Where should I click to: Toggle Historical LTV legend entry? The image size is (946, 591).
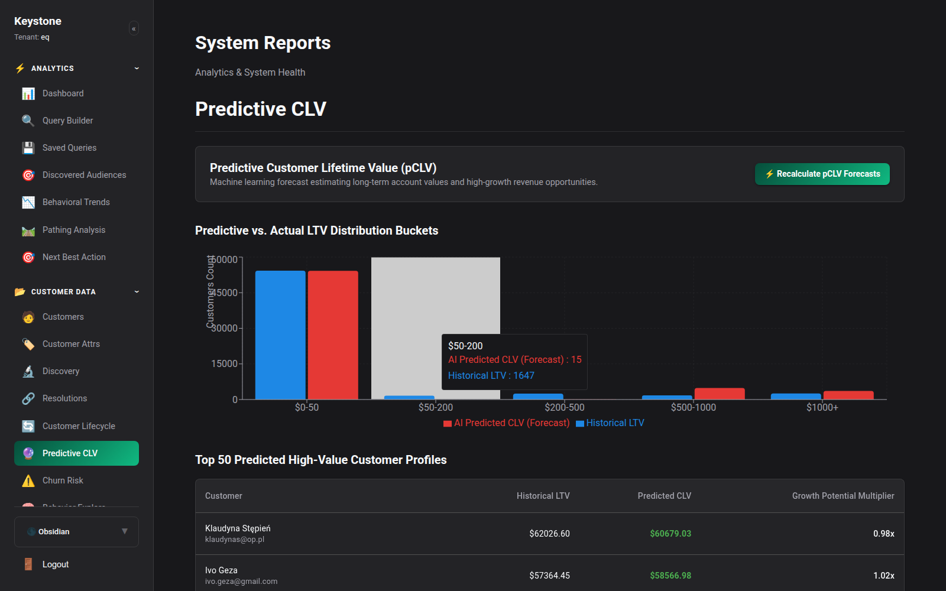tap(610, 423)
